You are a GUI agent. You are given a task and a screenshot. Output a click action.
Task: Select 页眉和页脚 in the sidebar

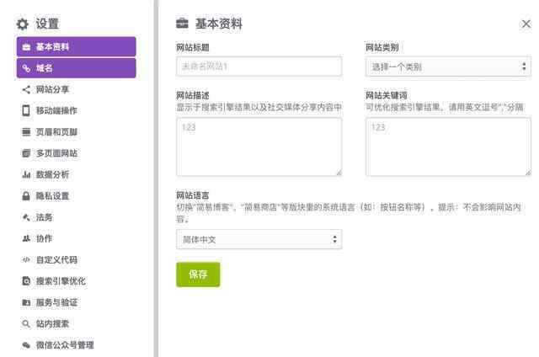(x=56, y=132)
